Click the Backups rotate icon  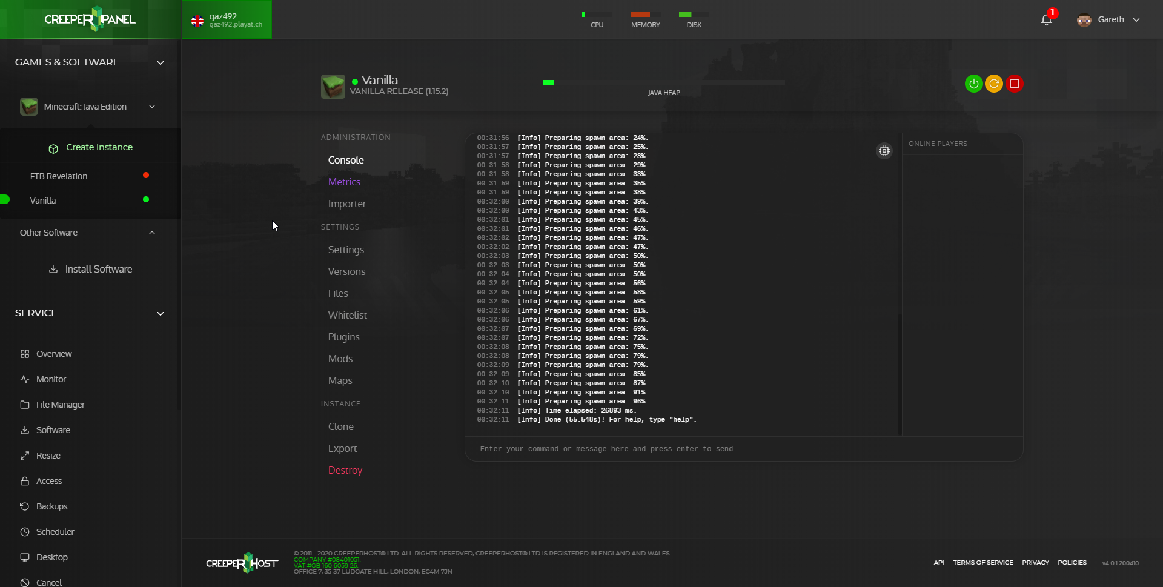25,506
